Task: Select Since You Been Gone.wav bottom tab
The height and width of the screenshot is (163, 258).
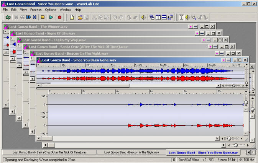Action: [x=203, y=153]
